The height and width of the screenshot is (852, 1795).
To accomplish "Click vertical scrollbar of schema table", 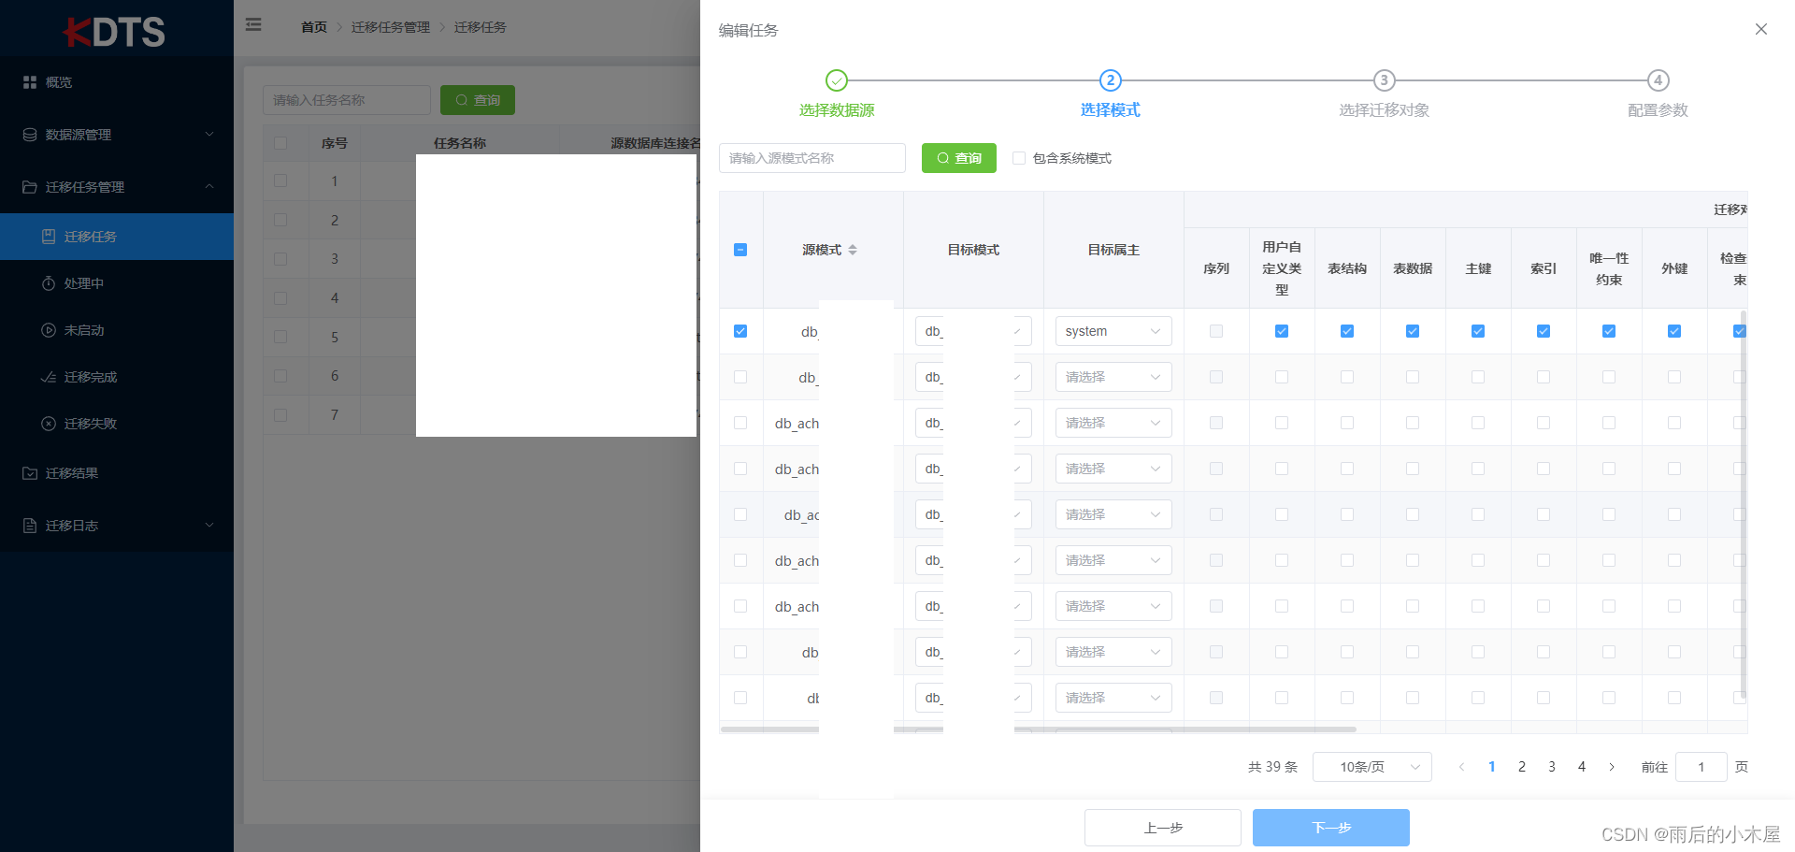I will click(1744, 505).
